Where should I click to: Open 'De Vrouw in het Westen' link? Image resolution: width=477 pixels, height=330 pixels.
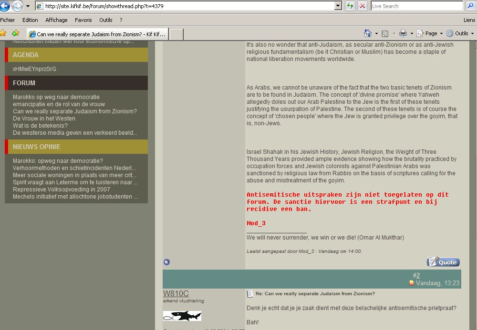point(44,119)
